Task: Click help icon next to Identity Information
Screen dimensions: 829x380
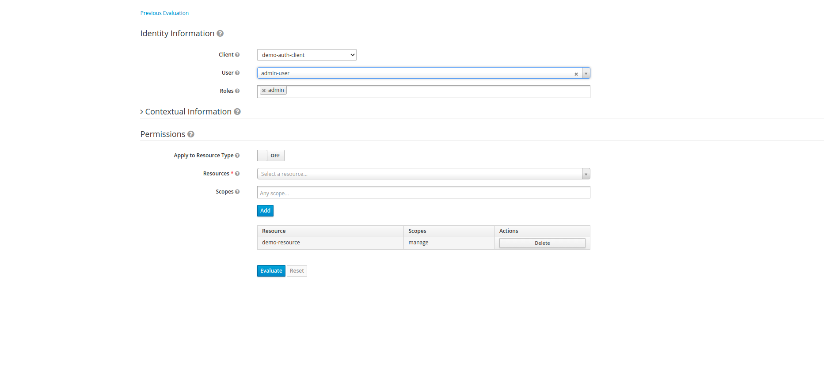Action: [220, 34]
